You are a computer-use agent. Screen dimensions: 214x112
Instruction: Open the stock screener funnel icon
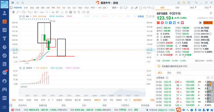(x=4, y=38)
